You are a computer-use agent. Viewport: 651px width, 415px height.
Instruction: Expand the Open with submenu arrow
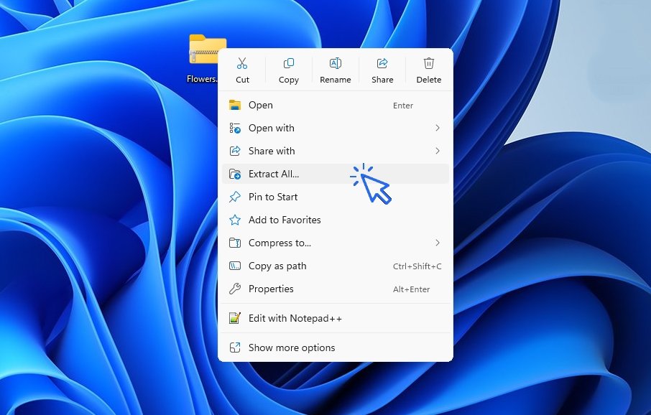point(438,128)
